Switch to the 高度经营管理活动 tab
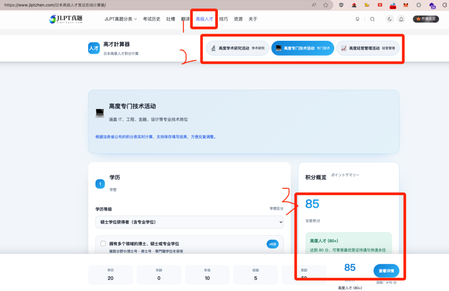The width and height of the screenshot is (449, 291). [368, 48]
